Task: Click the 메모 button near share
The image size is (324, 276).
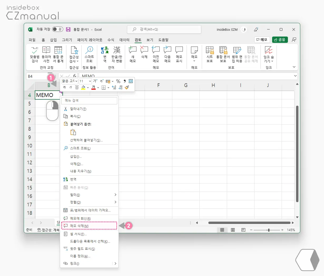Action: click(x=262, y=40)
